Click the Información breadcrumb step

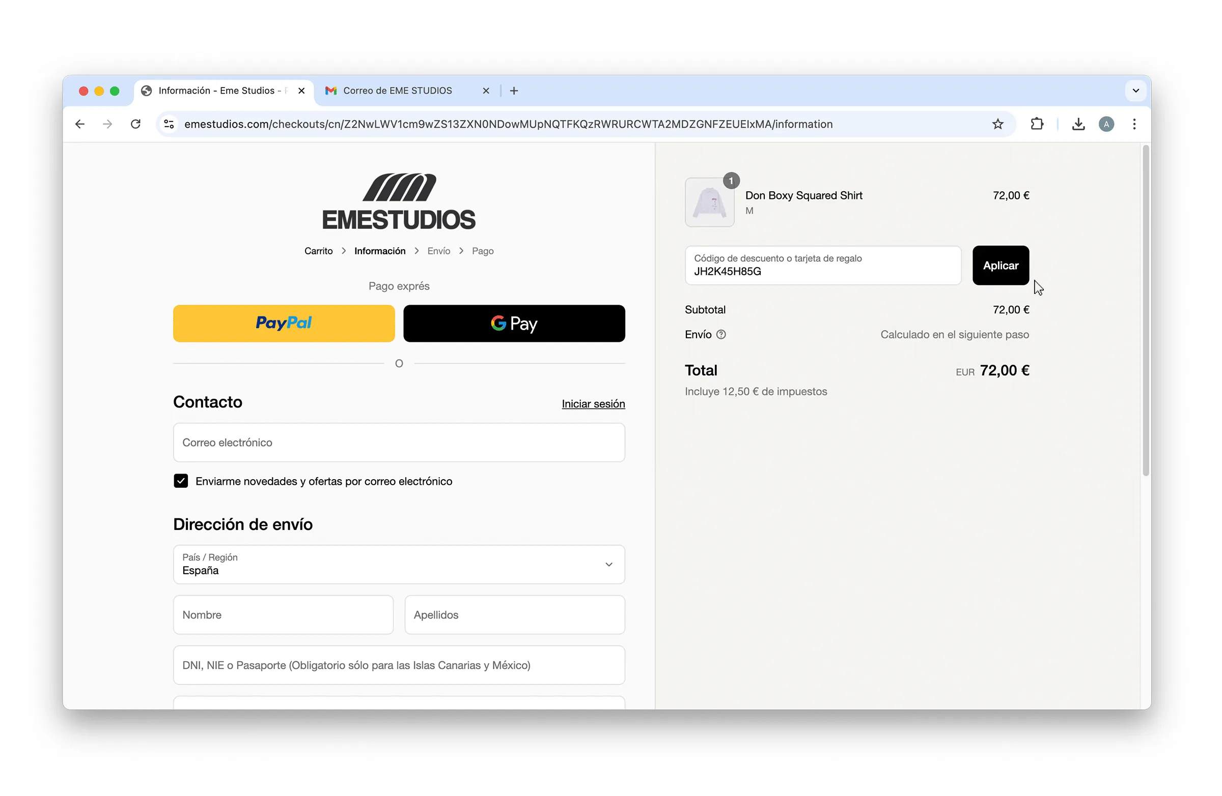point(379,251)
